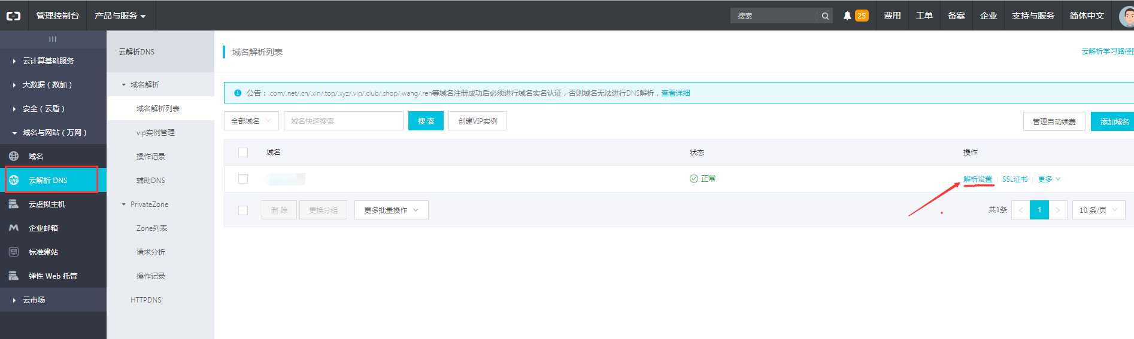Image resolution: width=1134 pixels, height=339 pixels.
Task: Click the 搜索 search button
Action: pos(426,121)
